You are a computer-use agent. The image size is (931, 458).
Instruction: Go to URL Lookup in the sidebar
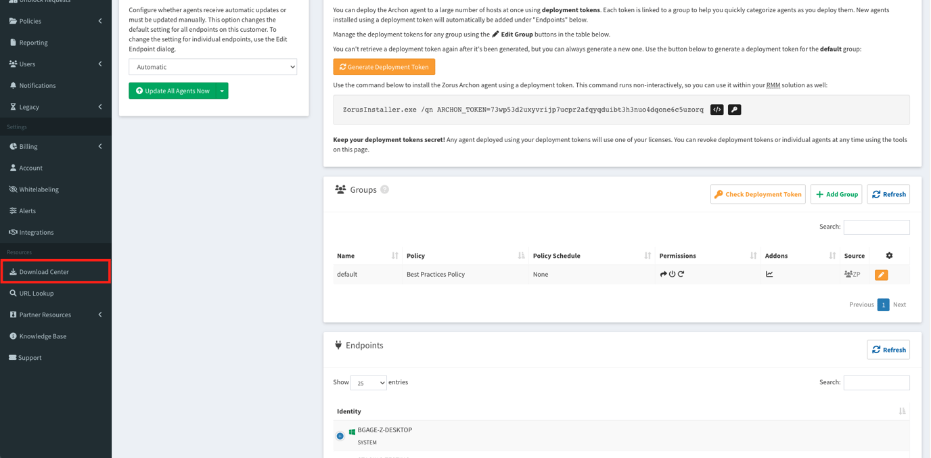(37, 294)
